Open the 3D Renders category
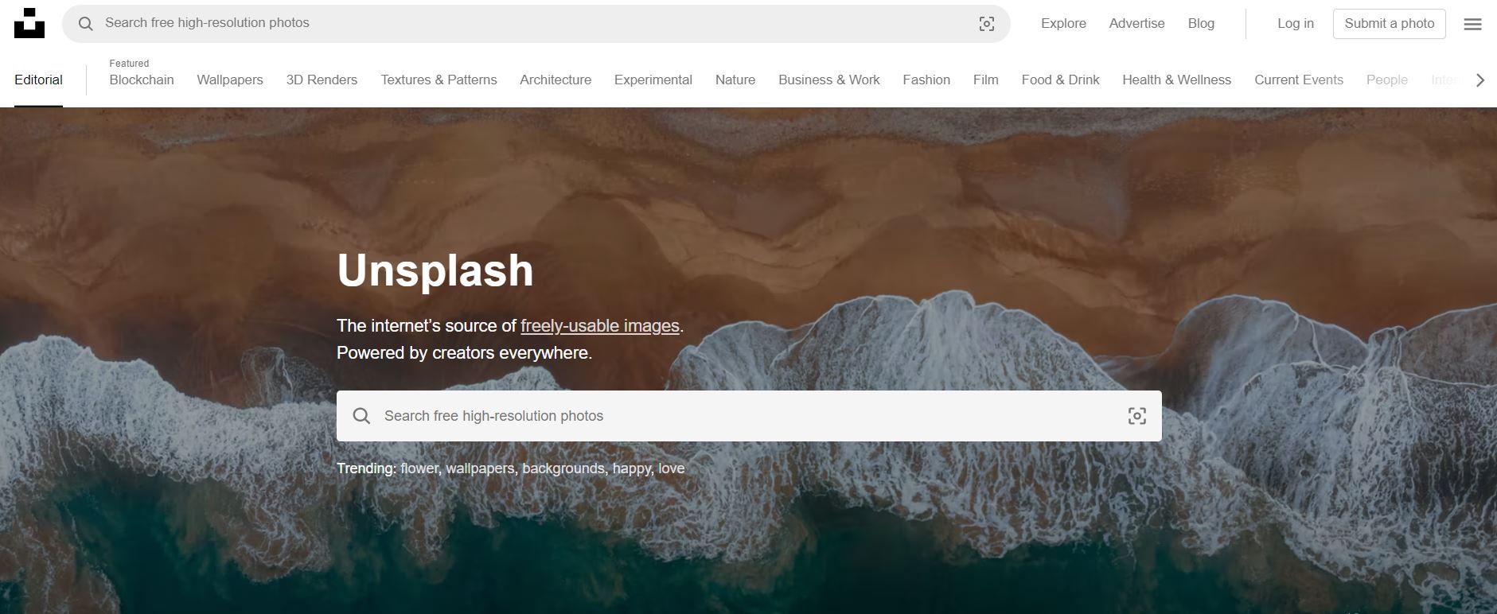This screenshot has width=1497, height=614. [x=322, y=80]
